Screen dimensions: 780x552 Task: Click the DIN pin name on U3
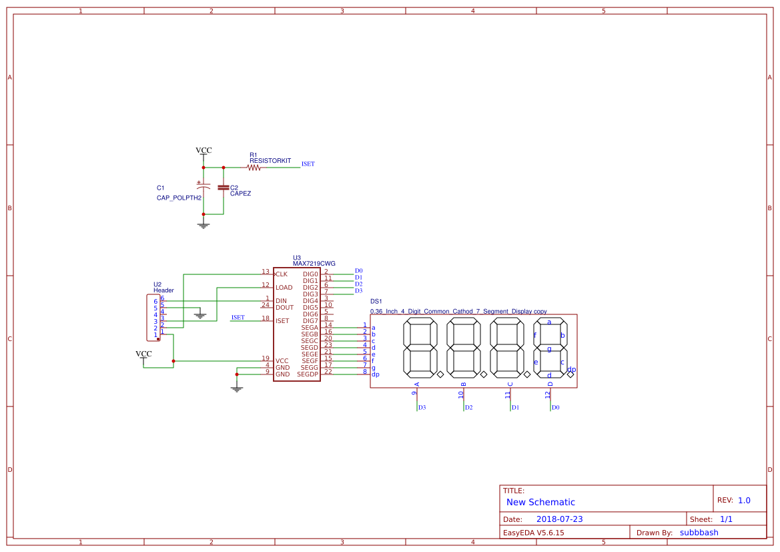[281, 301]
